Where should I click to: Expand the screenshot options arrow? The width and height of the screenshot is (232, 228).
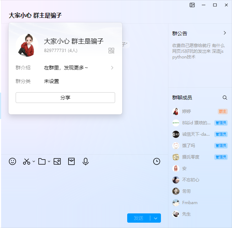click(x=34, y=161)
